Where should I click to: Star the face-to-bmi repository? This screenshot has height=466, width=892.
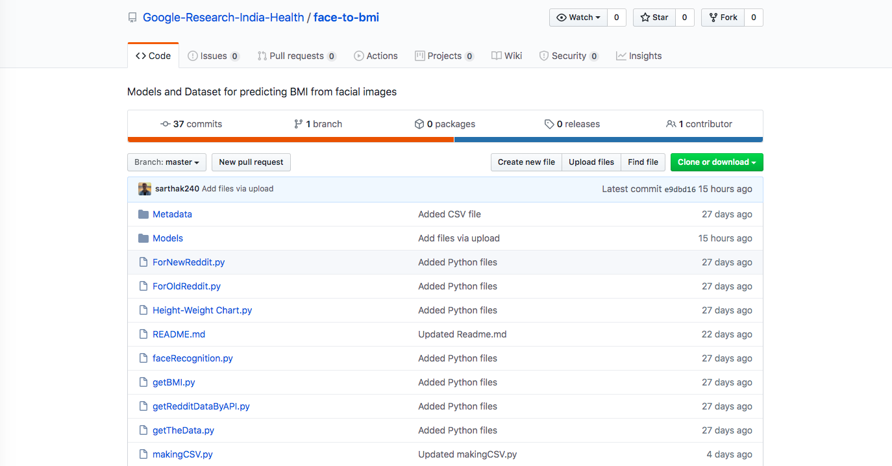654,18
